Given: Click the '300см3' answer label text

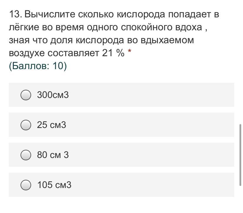Looking at the screenshot, I should coord(53,95).
